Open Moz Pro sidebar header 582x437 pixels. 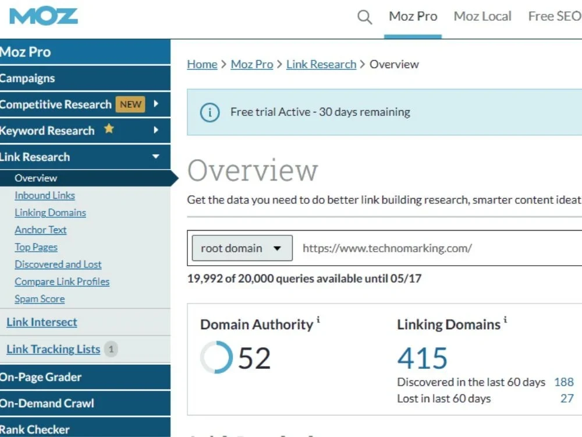point(85,52)
